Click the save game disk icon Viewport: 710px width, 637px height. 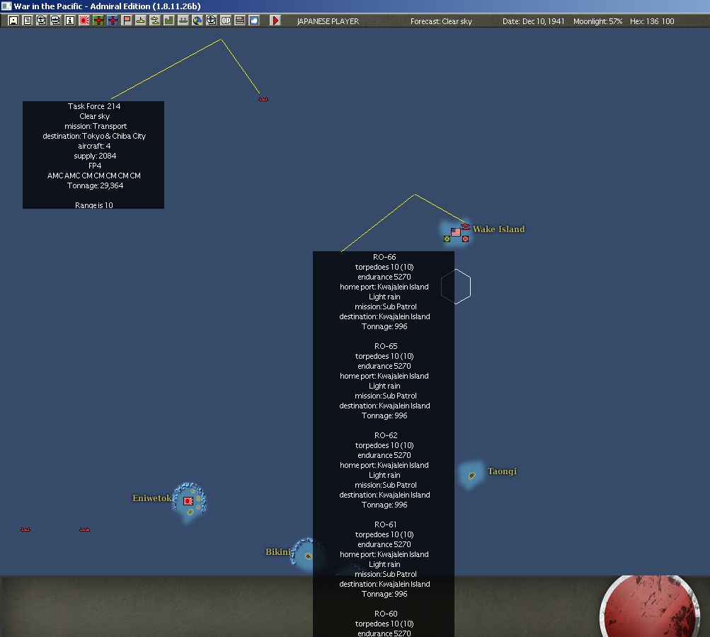pyautogui.click(x=13, y=21)
